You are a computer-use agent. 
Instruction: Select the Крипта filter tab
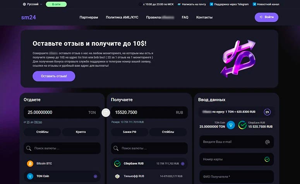81,132
